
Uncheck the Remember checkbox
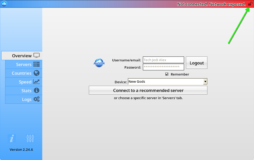(x=167, y=74)
